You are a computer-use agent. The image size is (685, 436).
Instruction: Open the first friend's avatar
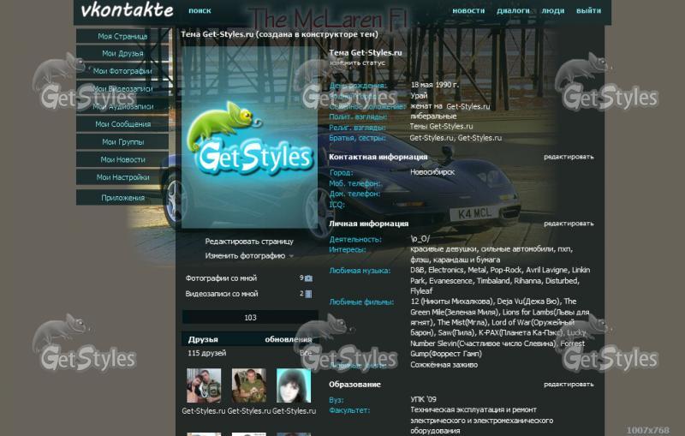[204, 385]
